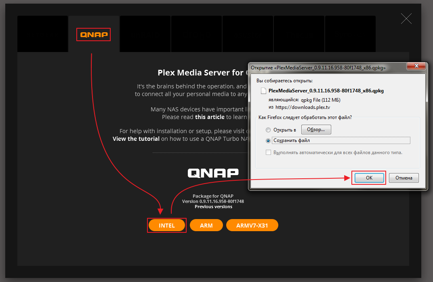Close the Firefox download dialog window
The width and height of the screenshot is (433, 282).
416,66
